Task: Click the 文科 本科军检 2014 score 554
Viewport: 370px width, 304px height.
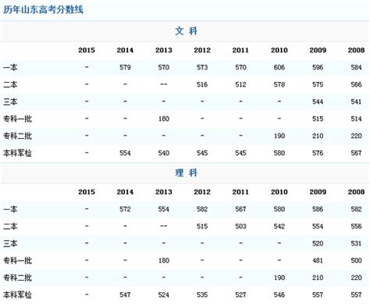Action: click(x=125, y=153)
